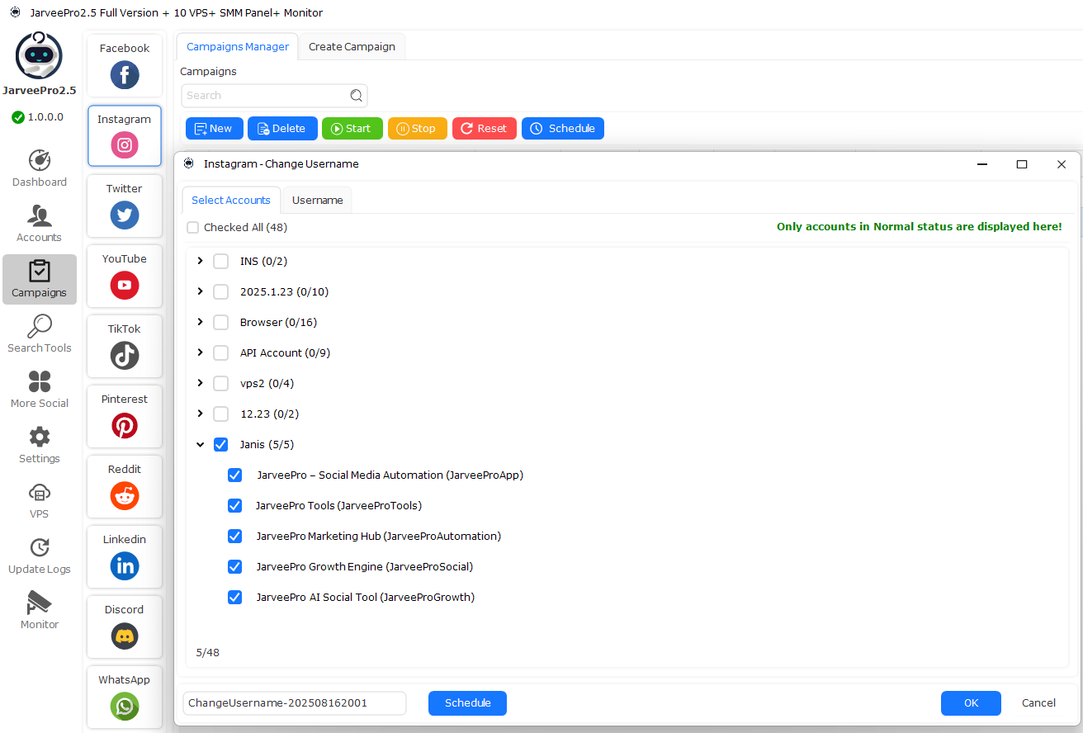Expand the 2025.1.23 group arrow
Viewport: 1083px width, 733px height.
click(x=200, y=291)
